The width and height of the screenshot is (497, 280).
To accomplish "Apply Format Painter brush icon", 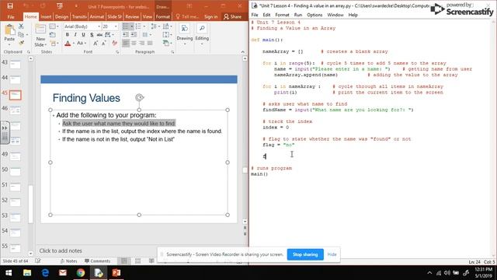I will [21, 43].
